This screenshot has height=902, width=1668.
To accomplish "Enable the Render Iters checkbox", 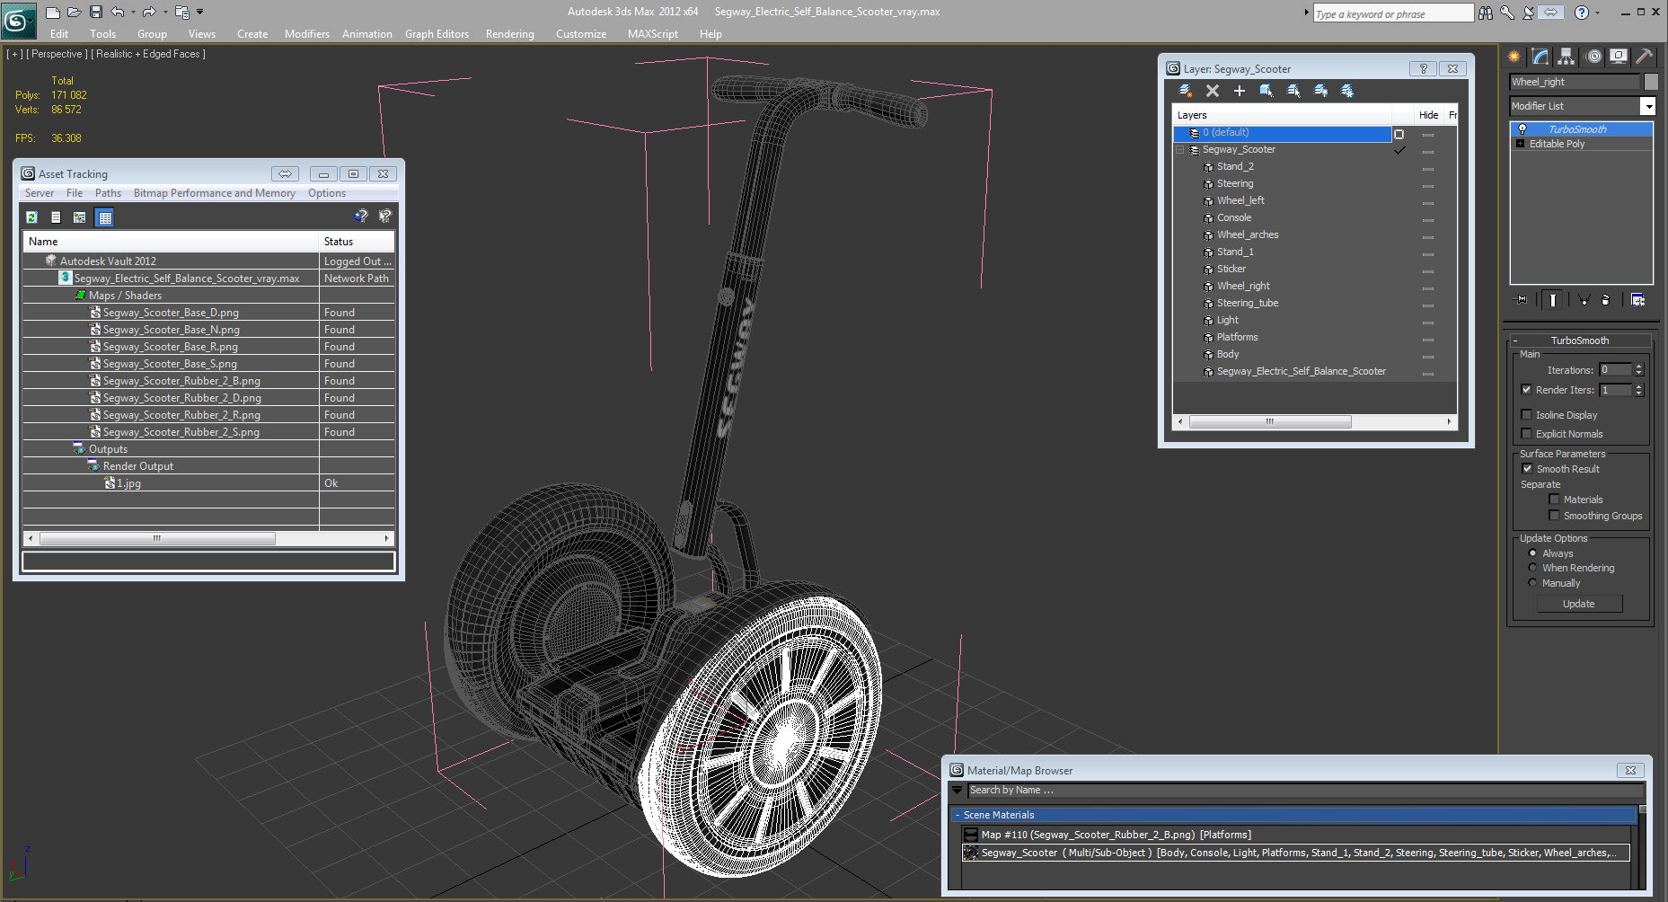I will (x=1526, y=390).
